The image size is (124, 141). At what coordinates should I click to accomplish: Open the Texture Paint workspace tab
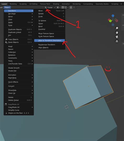coord(45,4)
